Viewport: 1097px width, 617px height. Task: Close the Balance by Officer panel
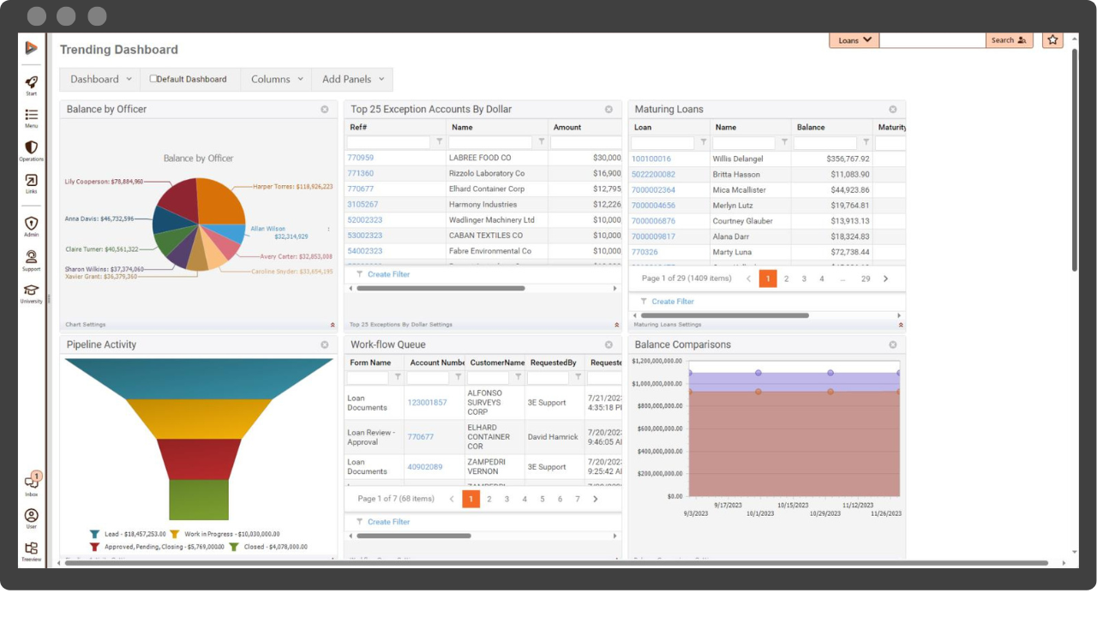click(x=325, y=110)
